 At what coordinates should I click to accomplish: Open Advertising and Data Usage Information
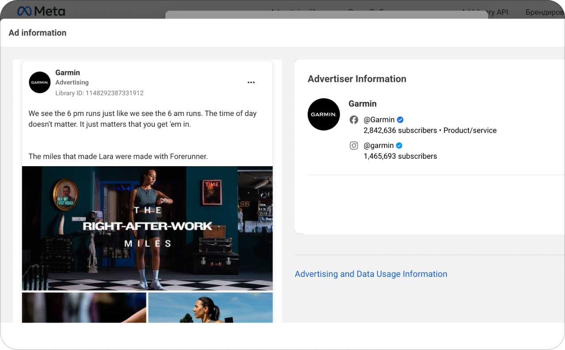point(371,274)
